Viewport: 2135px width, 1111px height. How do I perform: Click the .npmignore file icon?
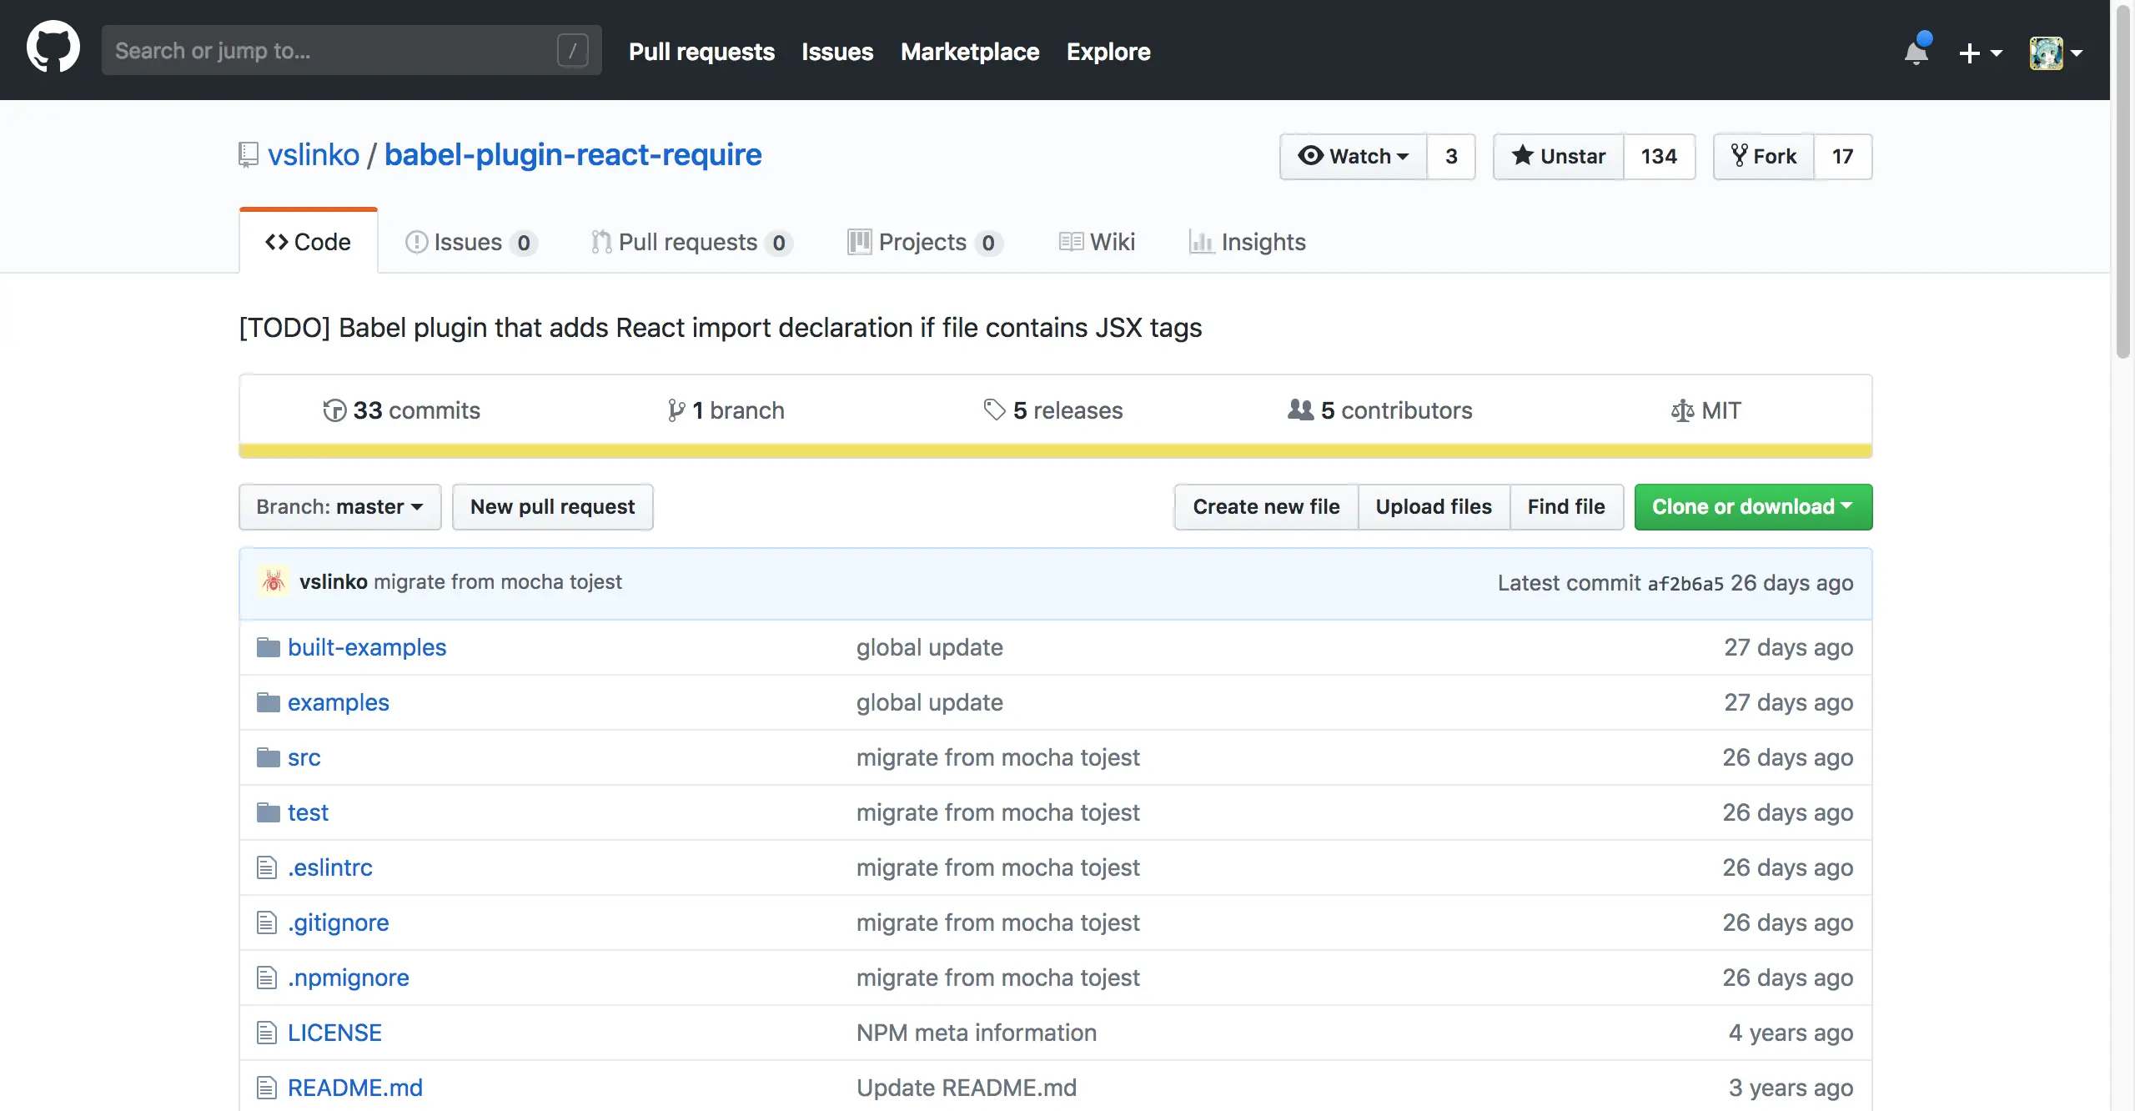tap(267, 978)
